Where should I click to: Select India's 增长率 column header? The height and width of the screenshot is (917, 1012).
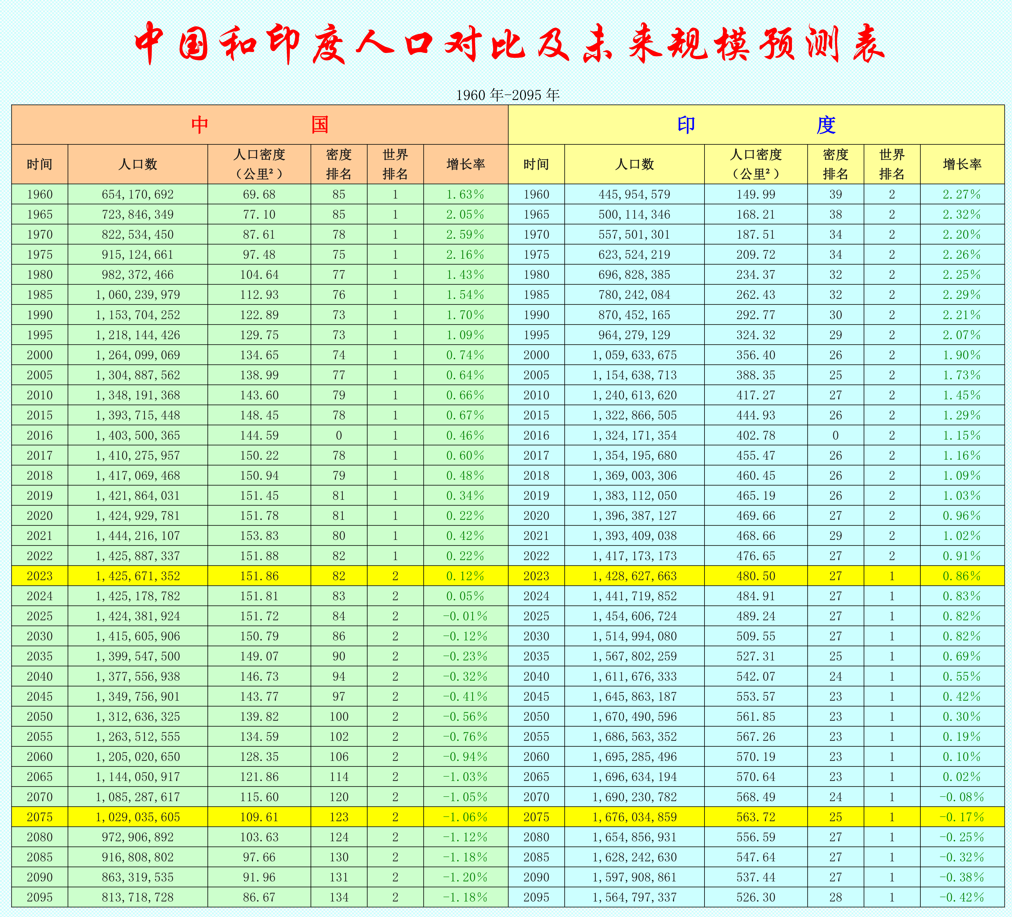(x=962, y=164)
